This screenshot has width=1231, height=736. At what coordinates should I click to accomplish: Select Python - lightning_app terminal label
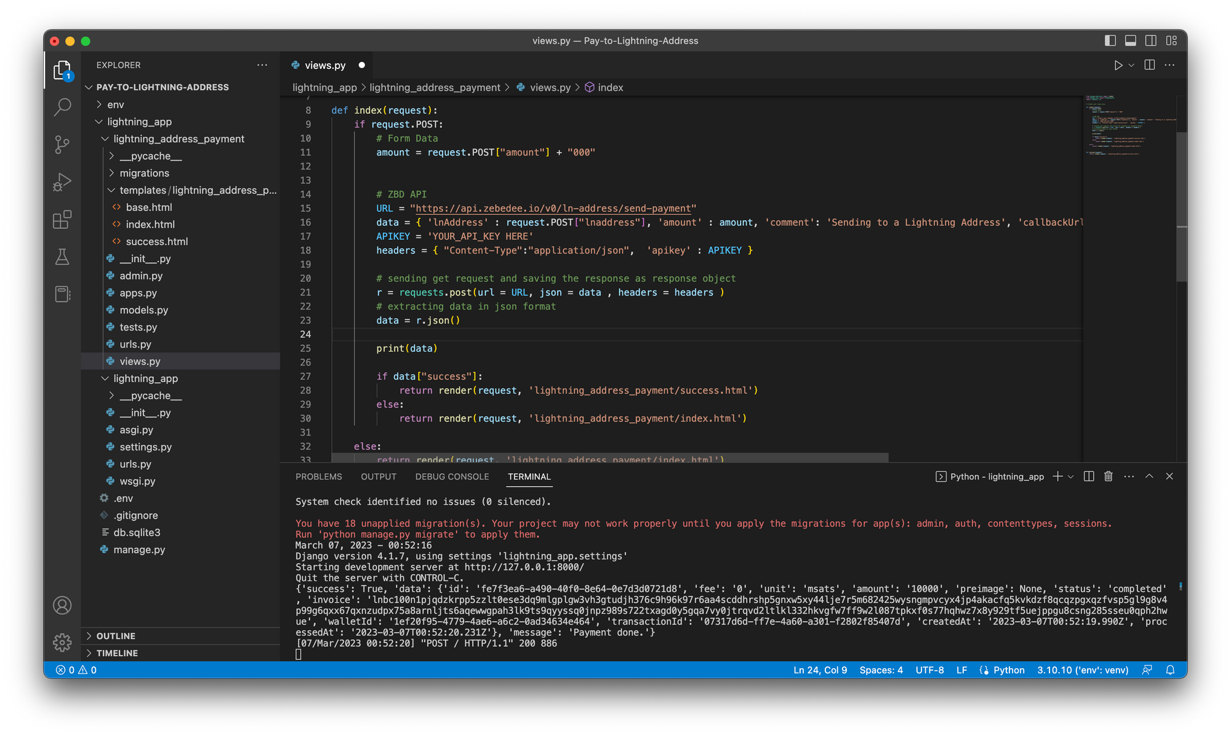pyautogui.click(x=990, y=477)
